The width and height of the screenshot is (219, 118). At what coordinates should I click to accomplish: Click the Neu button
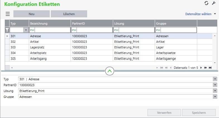[x=32, y=14]
